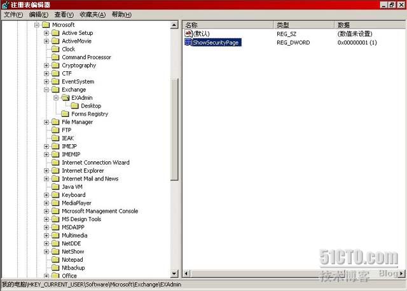Collapse the Microsoft tree node
Image resolution: width=407 pixels, height=291 pixels.
pyautogui.click(x=37, y=25)
